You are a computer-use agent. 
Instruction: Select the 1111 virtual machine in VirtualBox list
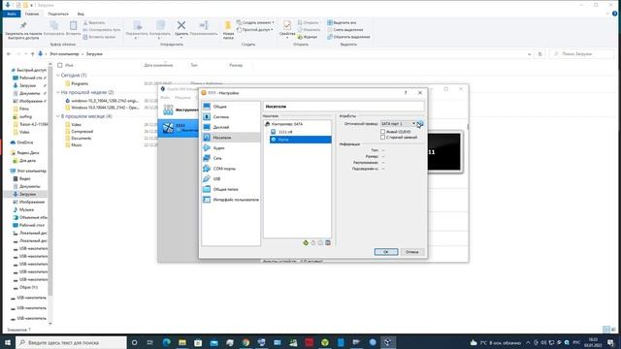pos(178,128)
